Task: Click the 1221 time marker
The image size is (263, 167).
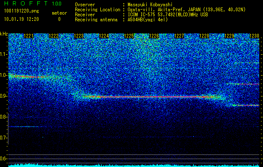Action: (29, 36)
